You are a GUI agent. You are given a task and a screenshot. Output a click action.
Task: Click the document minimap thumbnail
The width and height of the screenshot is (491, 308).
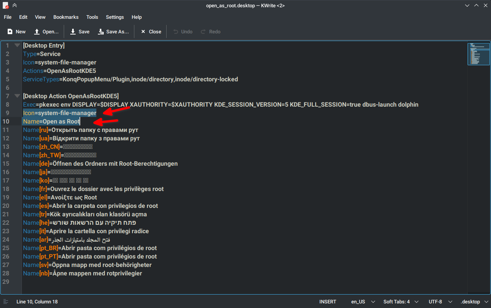[479, 54]
